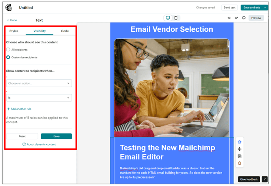Screen dimensions: 271x186
Task: Select the Customize recipients radio button
Action: coord(8,57)
